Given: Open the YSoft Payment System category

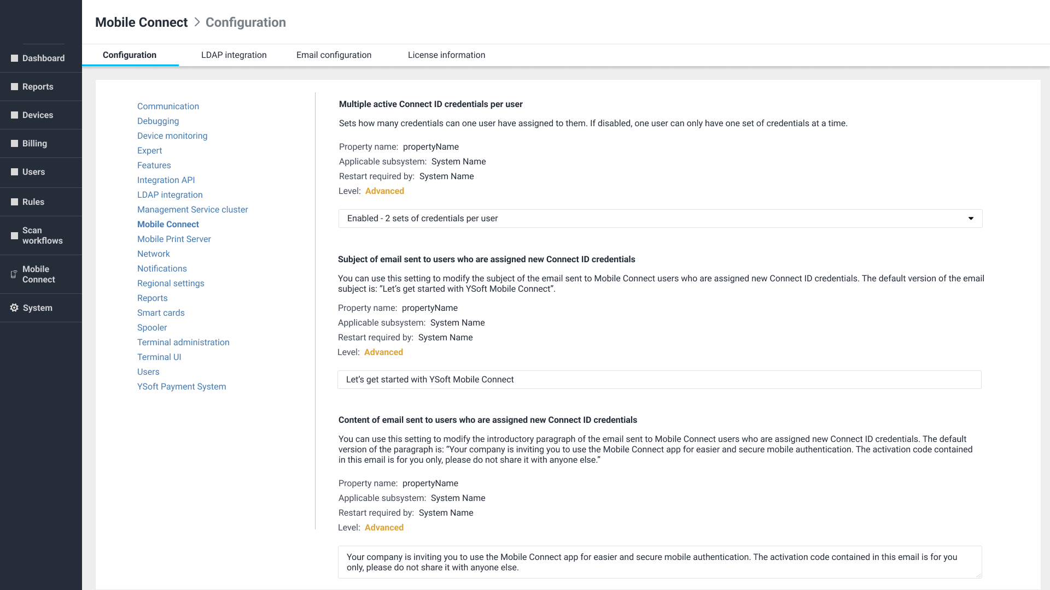Looking at the screenshot, I should pos(182,387).
